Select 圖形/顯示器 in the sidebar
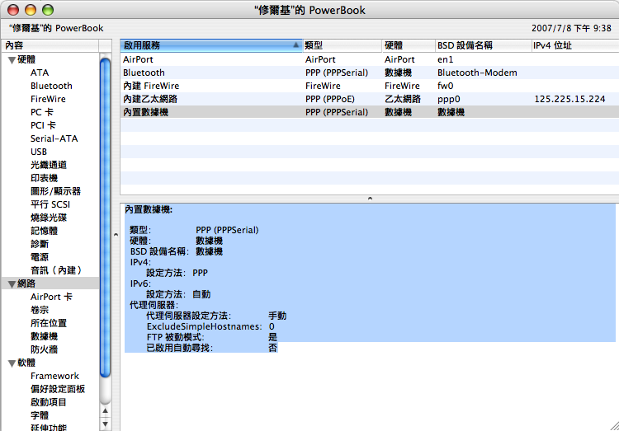This screenshot has width=619, height=431. click(55, 191)
